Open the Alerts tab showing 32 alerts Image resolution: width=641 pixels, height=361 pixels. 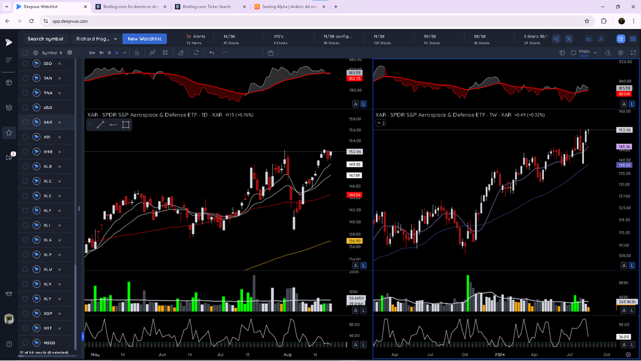pos(195,39)
